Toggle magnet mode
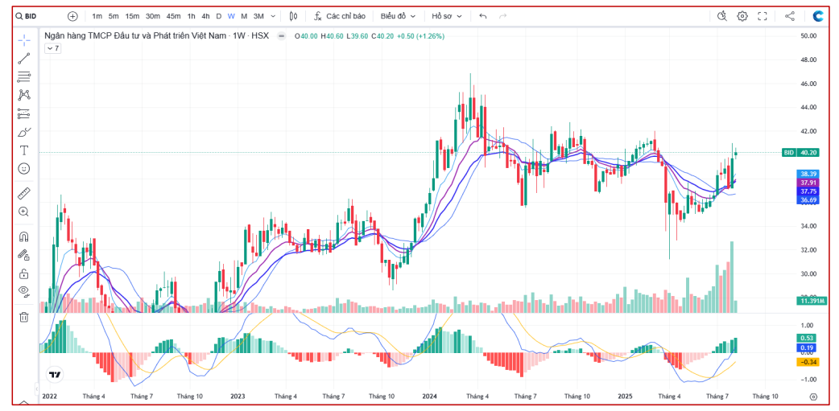Viewport: 839px width, 411px height. click(x=24, y=236)
